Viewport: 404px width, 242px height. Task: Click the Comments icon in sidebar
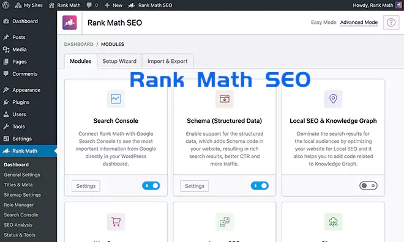tap(6, 74)
